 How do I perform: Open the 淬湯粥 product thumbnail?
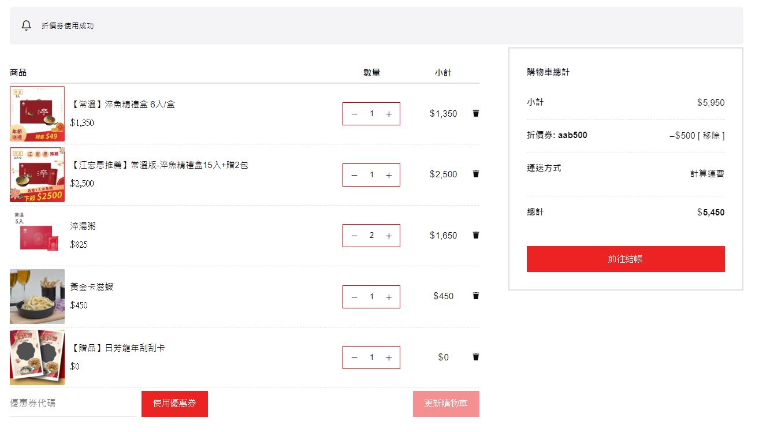click(37, 236)
